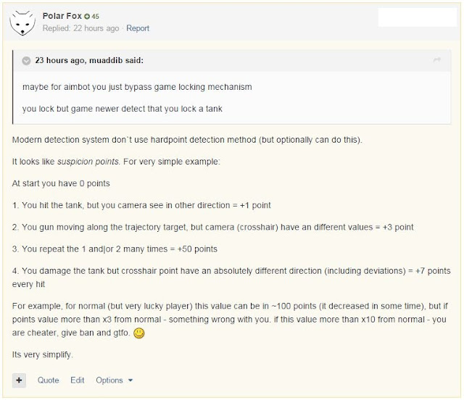This screenshot has height=400, width=464.
Task: Click the reputation count 45
Action: pos(95,17)
